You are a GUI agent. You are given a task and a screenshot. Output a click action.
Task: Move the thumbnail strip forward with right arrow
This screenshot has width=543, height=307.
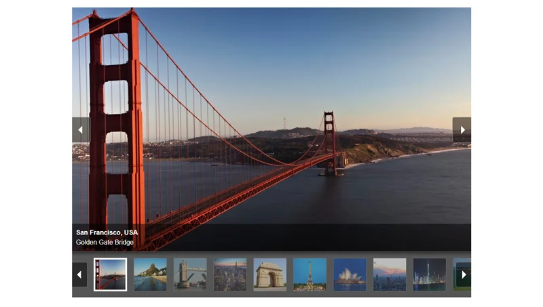point(464,274)
